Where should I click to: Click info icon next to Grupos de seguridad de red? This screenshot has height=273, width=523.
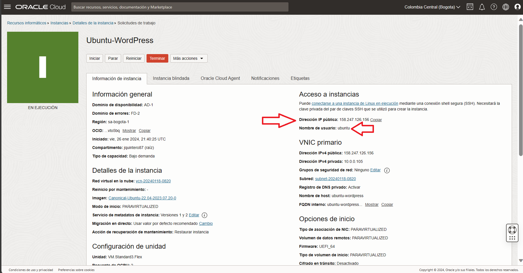click(x=387, y=170)
